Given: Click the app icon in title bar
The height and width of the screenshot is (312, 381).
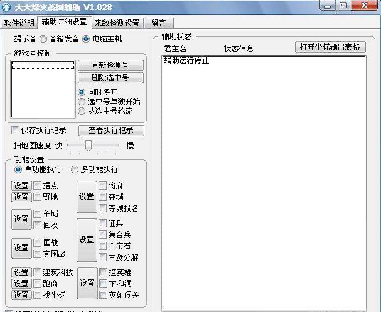Looking at the screenshot, I should pos(6,7).
